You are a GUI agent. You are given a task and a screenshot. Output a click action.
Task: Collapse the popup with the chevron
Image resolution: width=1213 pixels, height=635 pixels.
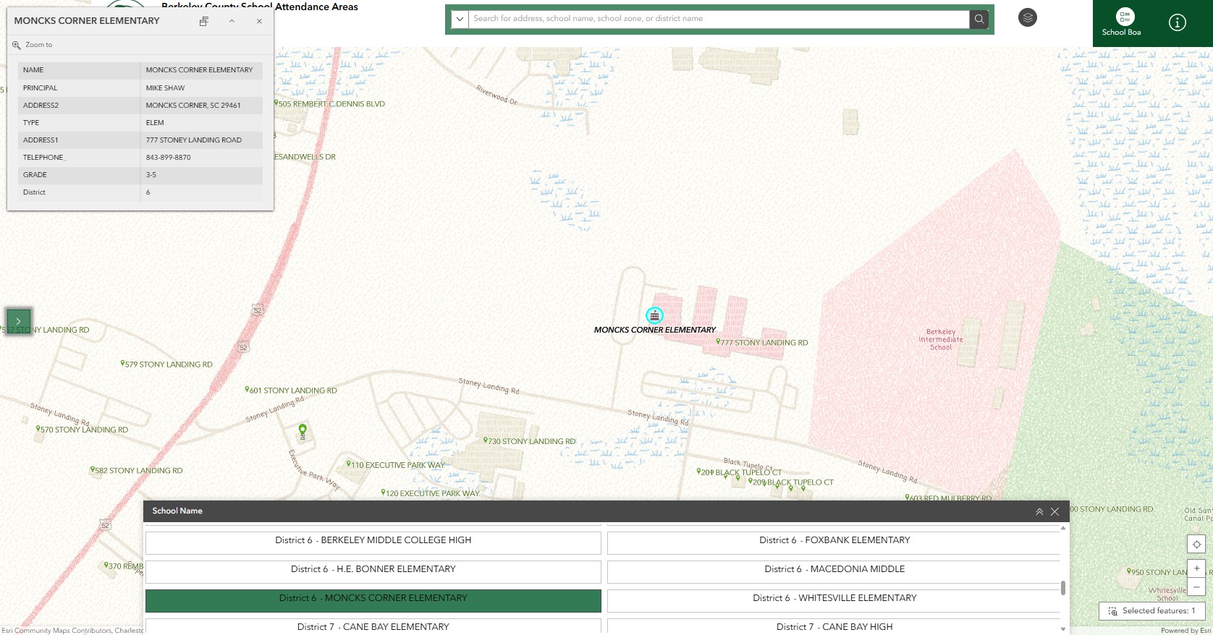232,21
